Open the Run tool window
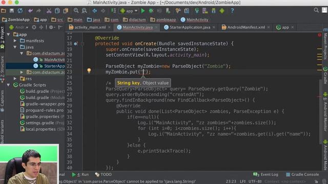The width and height of the screenshot is (328, 184). pyautogui.click(x=80, y=174)
